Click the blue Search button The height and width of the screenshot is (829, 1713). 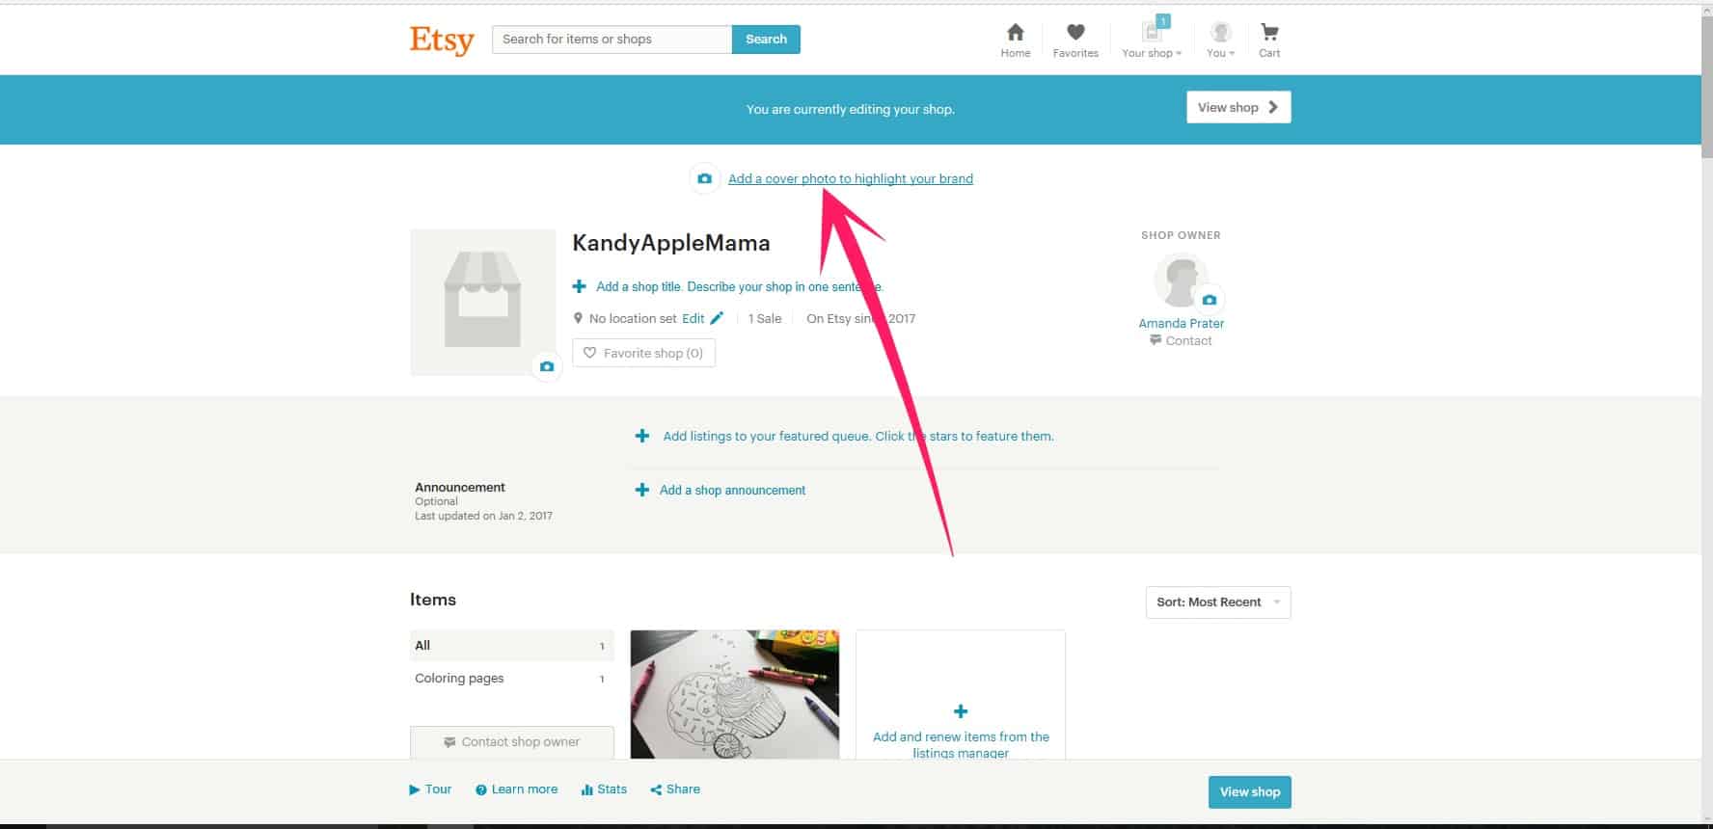(x=766, y=40)
